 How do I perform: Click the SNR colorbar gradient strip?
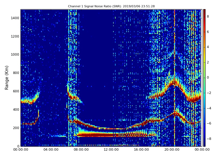click(204, 78)
